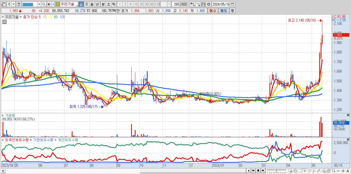Click the speaker sound icon
Screen dimensions: 351x174
click(x=49, y=4)
